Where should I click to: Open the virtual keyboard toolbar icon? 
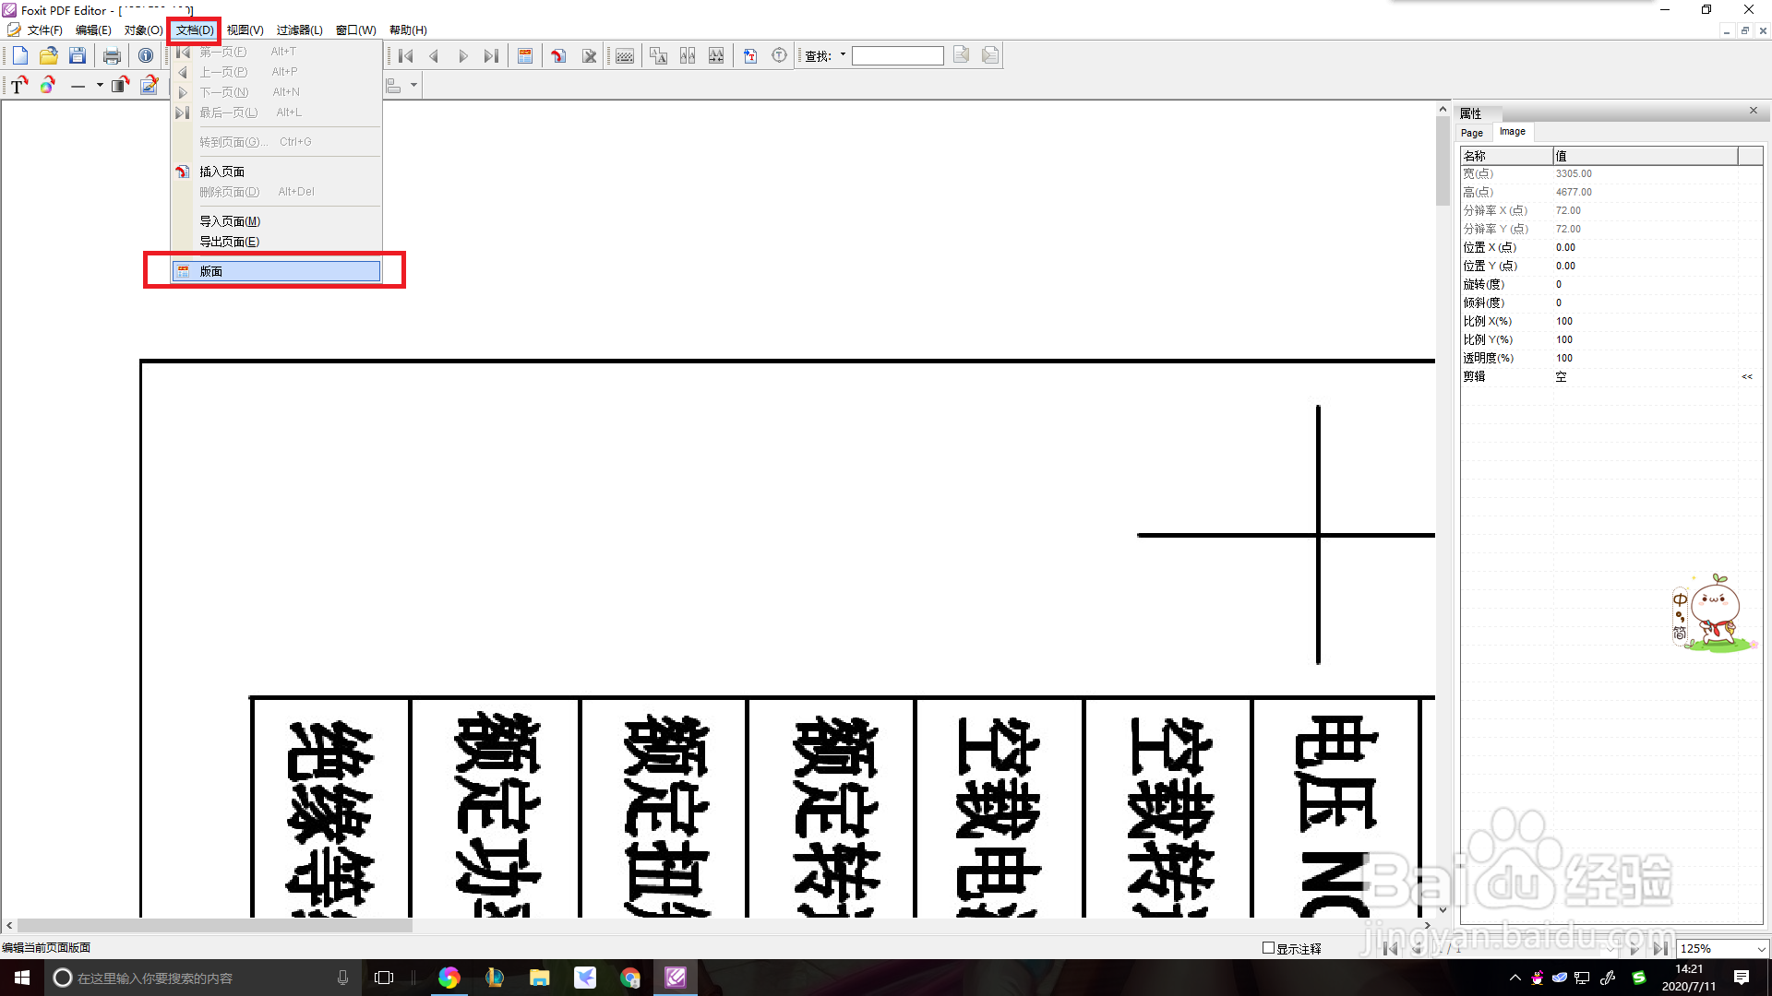pos(624,55)
